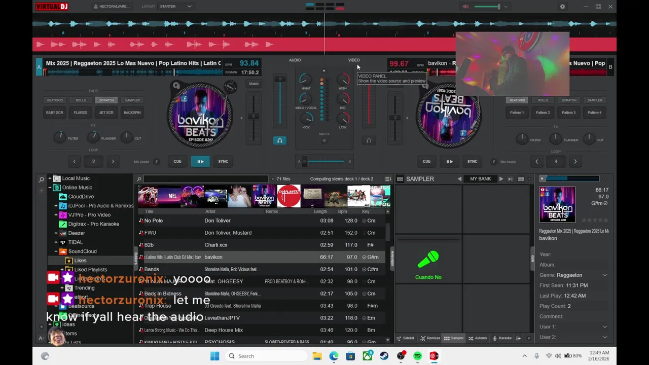Open the Karaoke tab
Image resolution: width=649 pixels, height=365 pixels.
[502, 338]
